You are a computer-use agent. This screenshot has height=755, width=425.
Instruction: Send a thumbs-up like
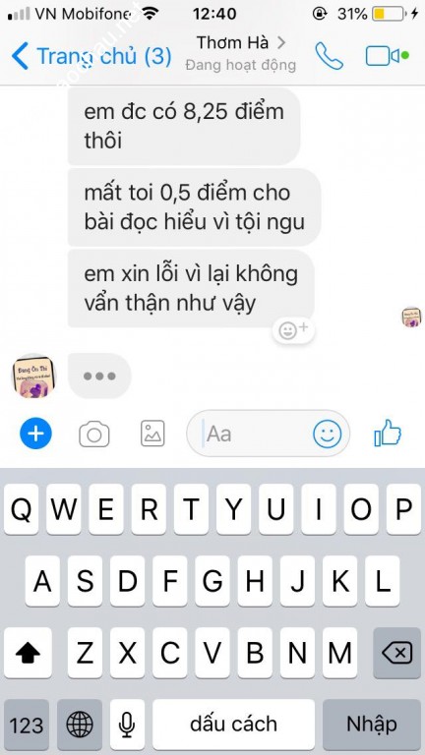coord(388,433)
